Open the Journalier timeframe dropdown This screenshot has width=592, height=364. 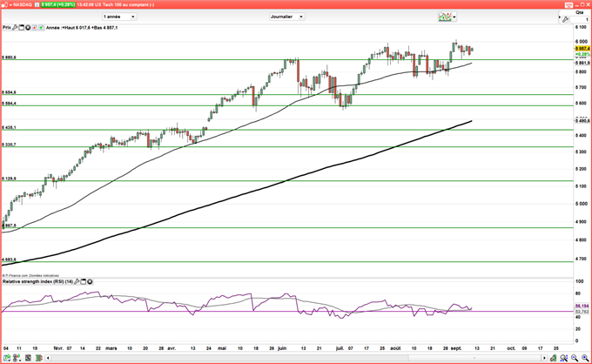coord(287,17)
